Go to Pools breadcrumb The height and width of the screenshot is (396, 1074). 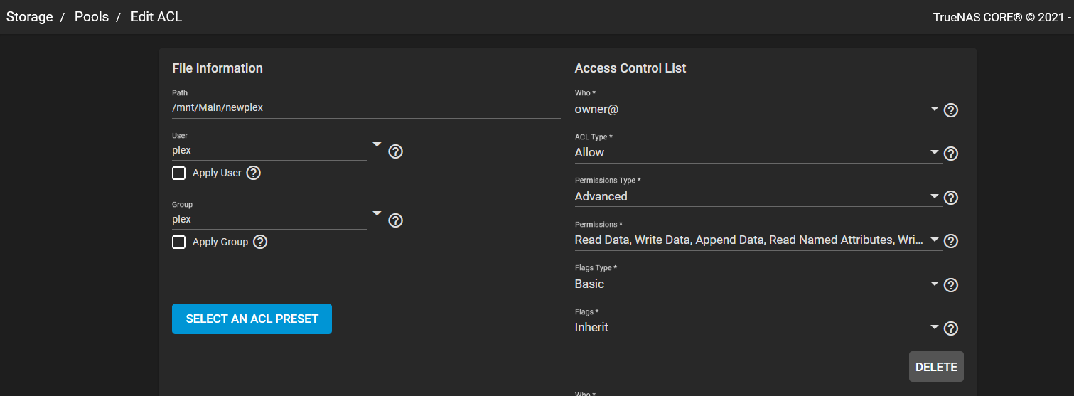(x=92, y=16)
